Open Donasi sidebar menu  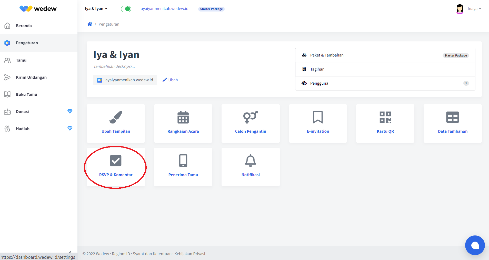(39, 111)
